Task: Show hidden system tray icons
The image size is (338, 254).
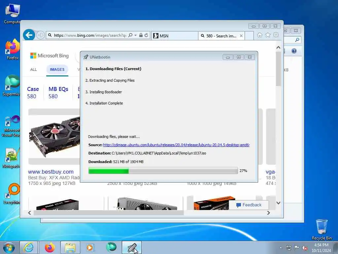Action: [x=281, y=248]
